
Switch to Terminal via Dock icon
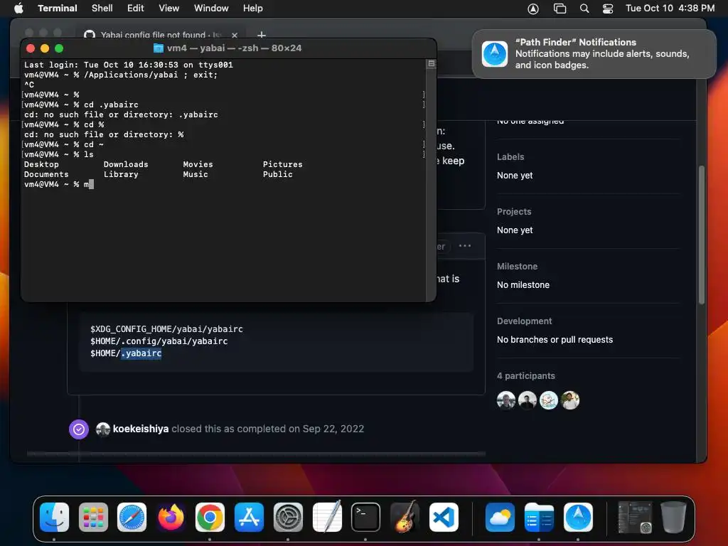point(365,517)
